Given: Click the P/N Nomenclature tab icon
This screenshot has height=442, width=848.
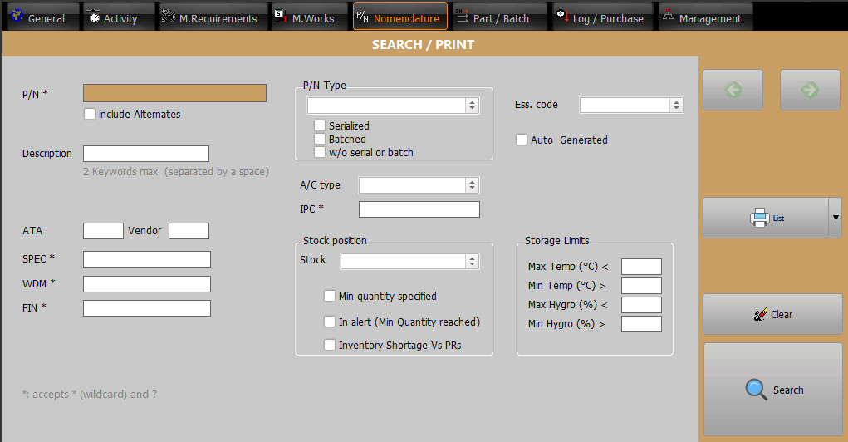Looking at the screenshot, I should pos(362,17).
